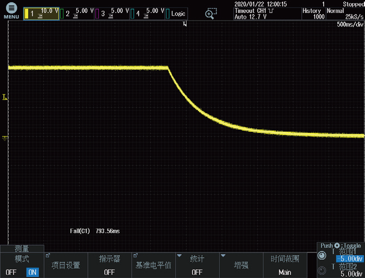365x278 pixels.
Task: Open the MENU hamburger icon
Action: (x=11, y=8)
